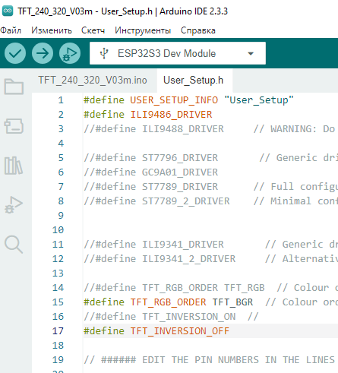Click the WARNING comment on line 3

[295, 129]
